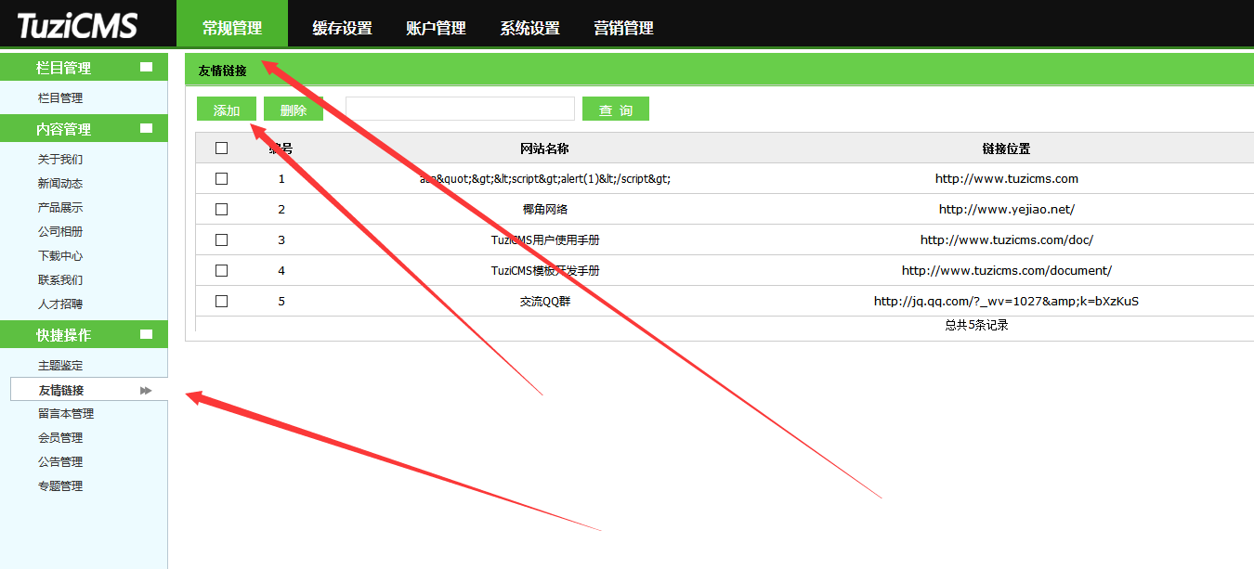The width and height of the screenshot is (1254, 569).
Task: Click the arrow icon beside 友情链接
Action: [x=146, y=391]
